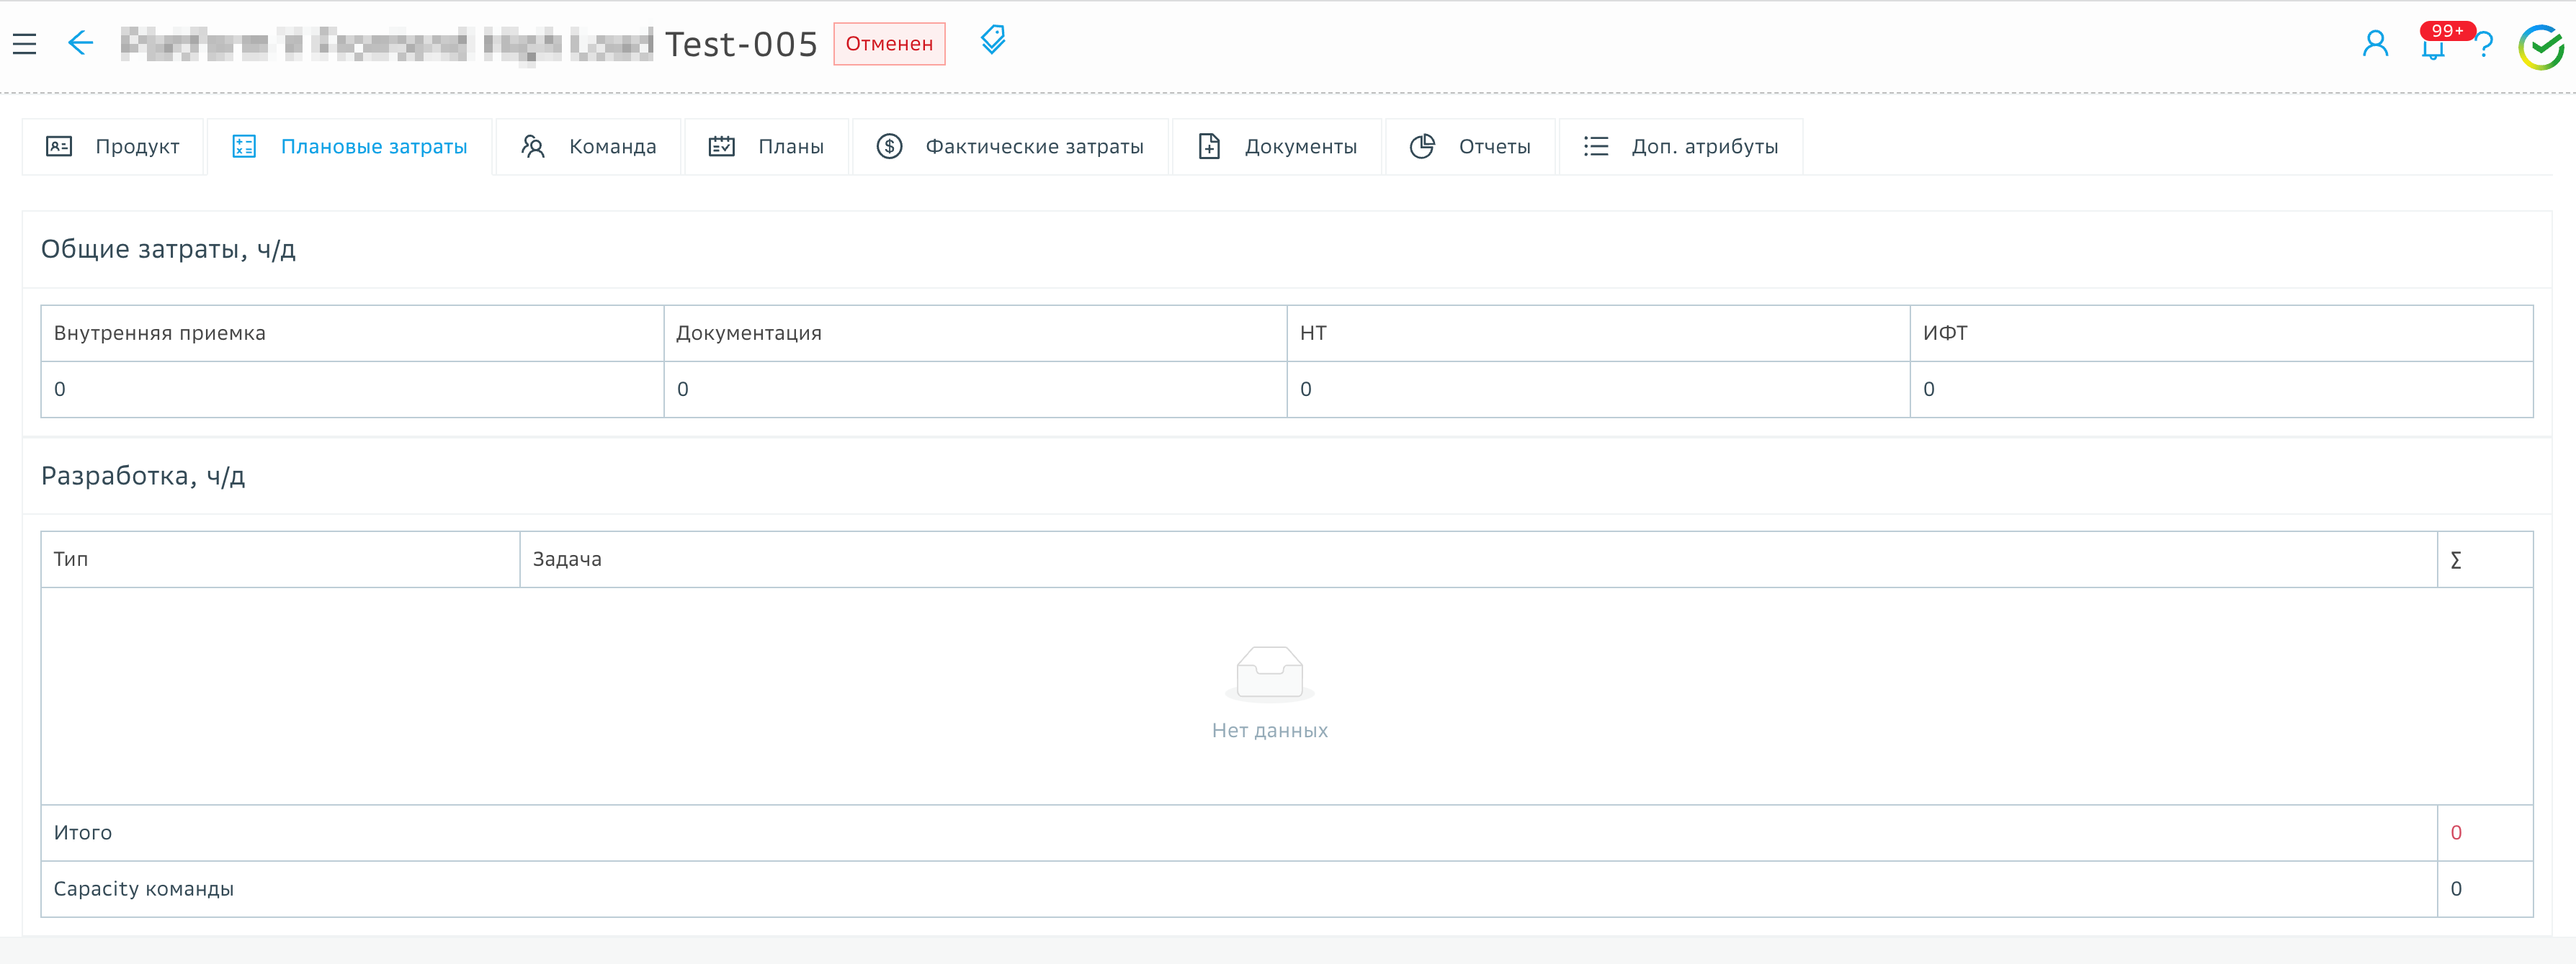The width and height of the screenshot is (2576, 964).
Task: Go to the Планы tab
Action: tap(766, 147)
